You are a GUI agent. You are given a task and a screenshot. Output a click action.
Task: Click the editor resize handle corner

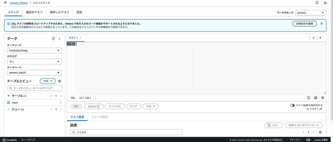pyautogui.click(x=324, y=92)
